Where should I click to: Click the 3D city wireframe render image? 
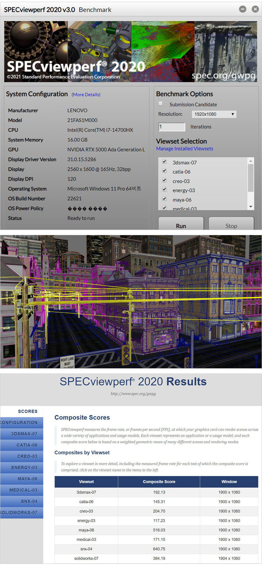tap(131, 302)
